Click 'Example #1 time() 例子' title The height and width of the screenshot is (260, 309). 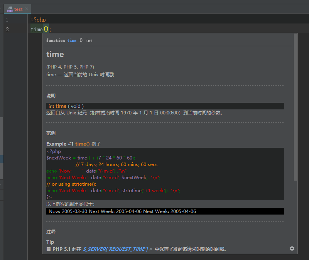[74, 144]
